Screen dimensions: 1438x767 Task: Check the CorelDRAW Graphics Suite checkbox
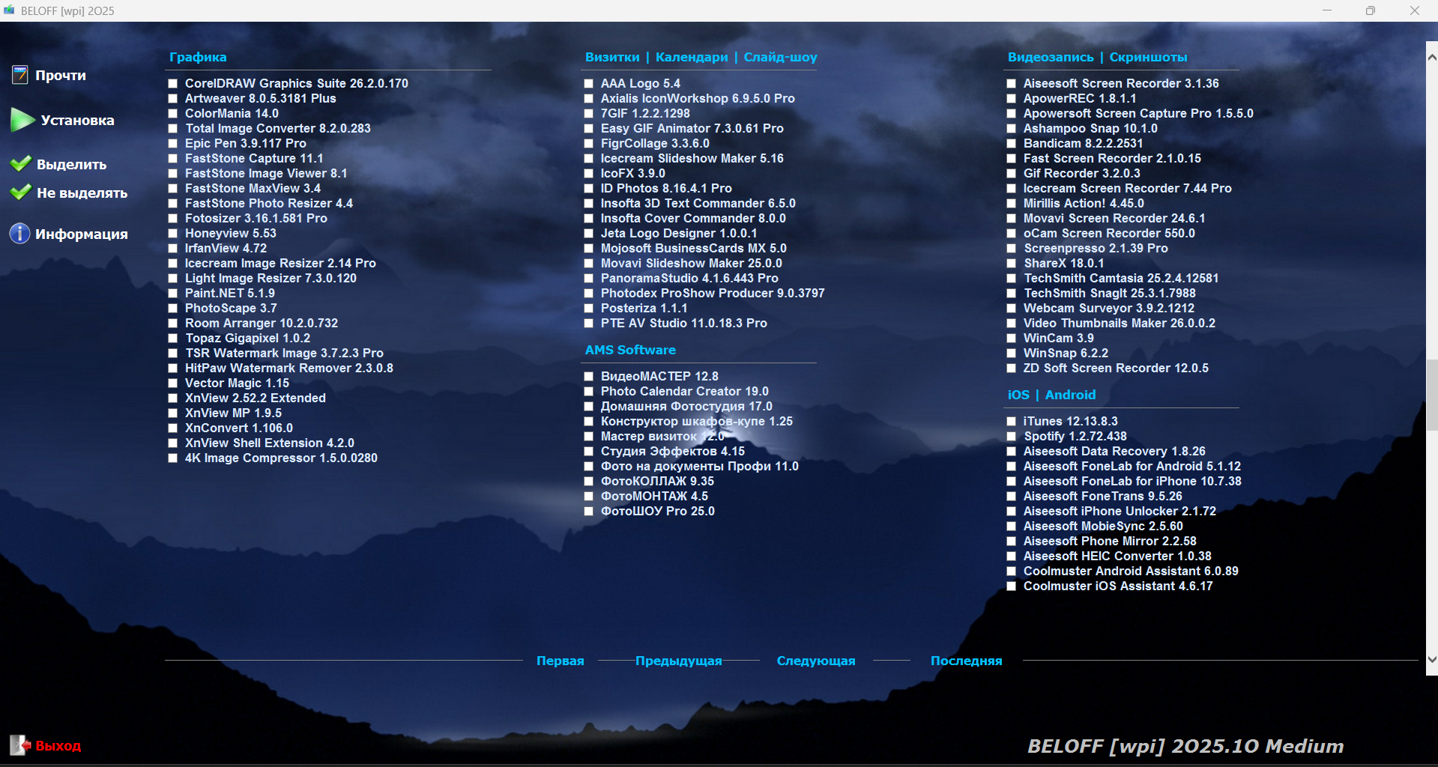173,84
